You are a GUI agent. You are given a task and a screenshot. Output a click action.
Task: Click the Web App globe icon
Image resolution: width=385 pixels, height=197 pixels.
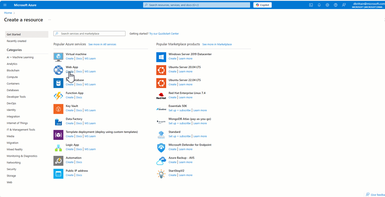coord(58,70)
